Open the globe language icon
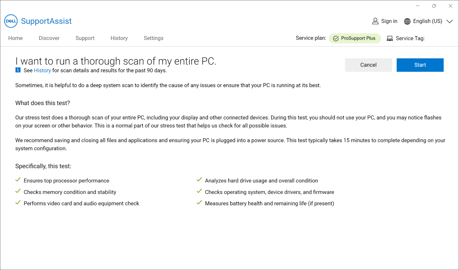The height and width of the screenshot is (270, 459). (x=407, y=21)
